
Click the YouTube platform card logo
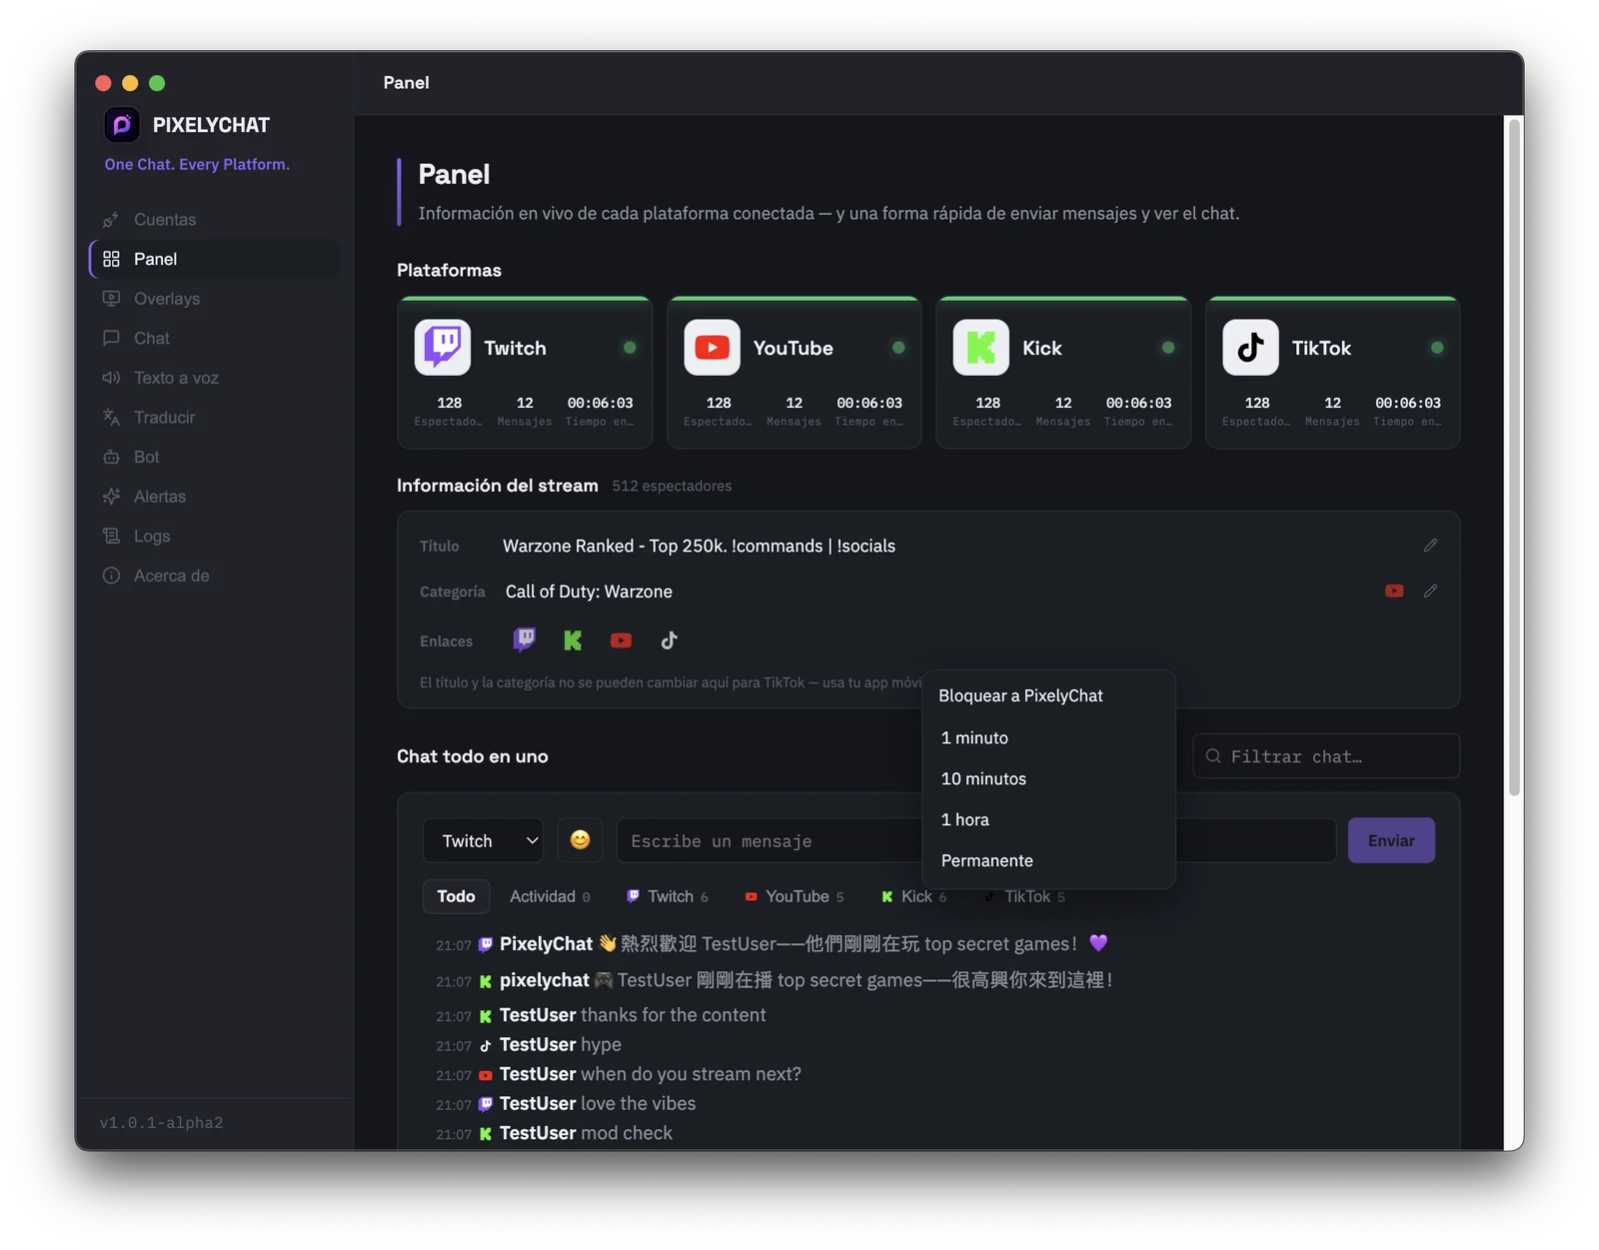click(x=712, y=348)
